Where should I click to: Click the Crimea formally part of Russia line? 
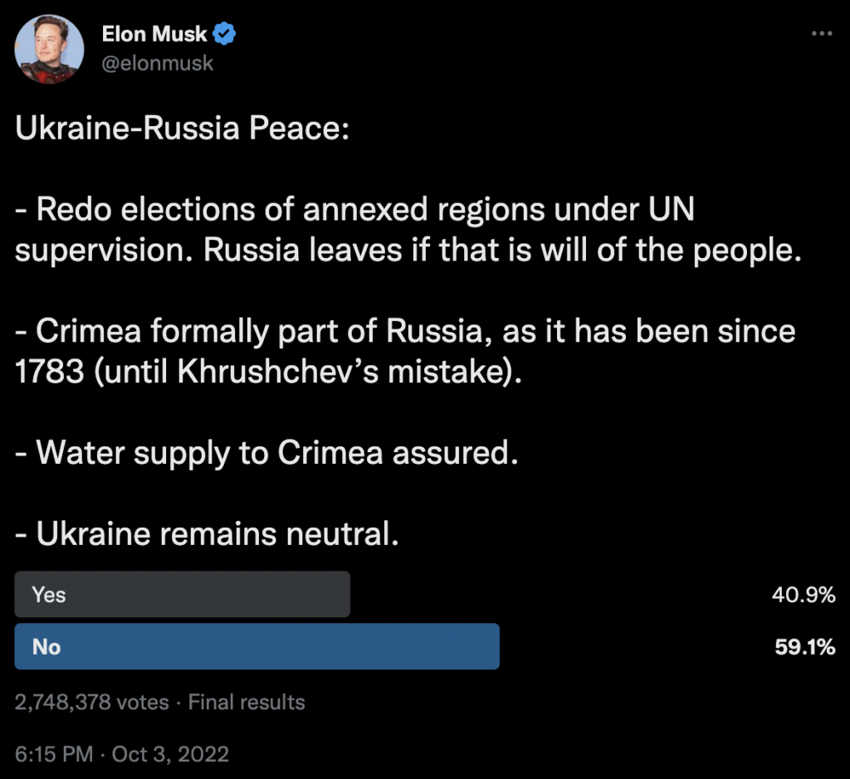(x=405, y=332)
